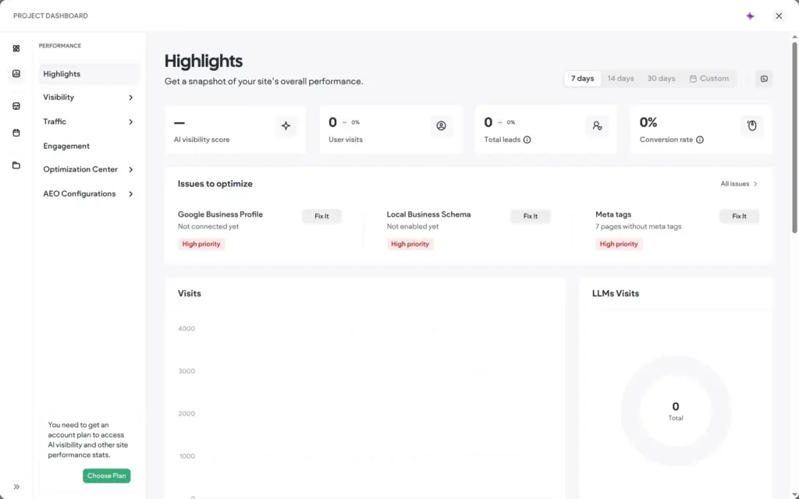This screenshot has width=799, height=499.
Task: Click the Conversion rate mouse icon
Action: (x=752, y=126)
